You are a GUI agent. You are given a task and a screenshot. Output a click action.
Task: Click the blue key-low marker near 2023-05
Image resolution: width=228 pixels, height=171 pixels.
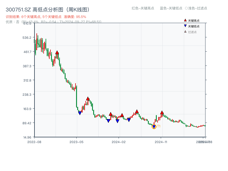pyautogui.click(x=80, y=113)
